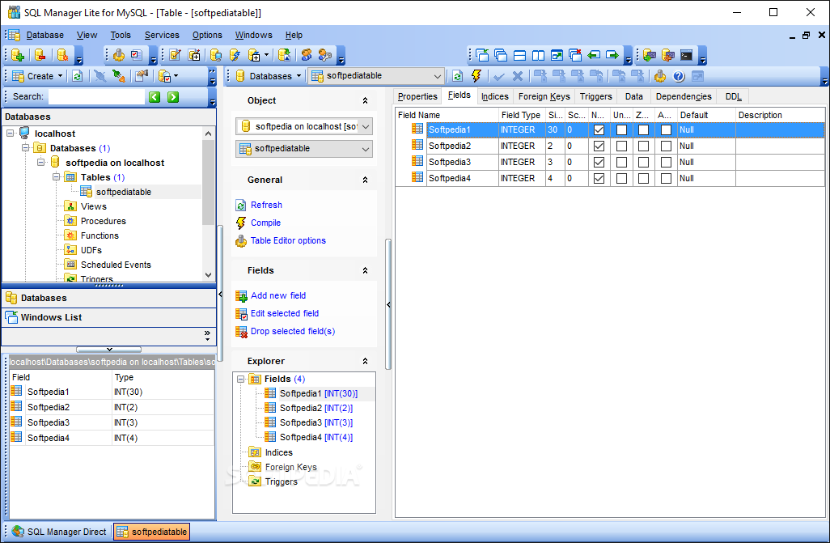Open the black console window icon
Viewport: 830px width, 543px height.
tap(687, 55)
